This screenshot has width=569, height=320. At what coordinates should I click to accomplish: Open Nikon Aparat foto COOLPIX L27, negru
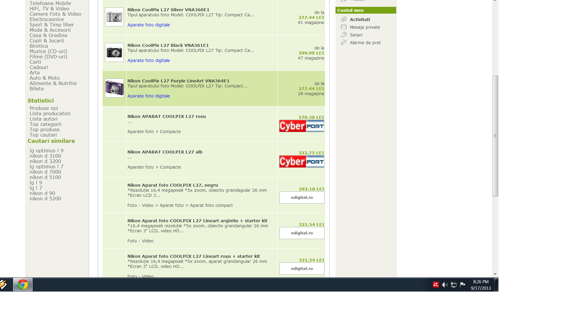point(173,185)
